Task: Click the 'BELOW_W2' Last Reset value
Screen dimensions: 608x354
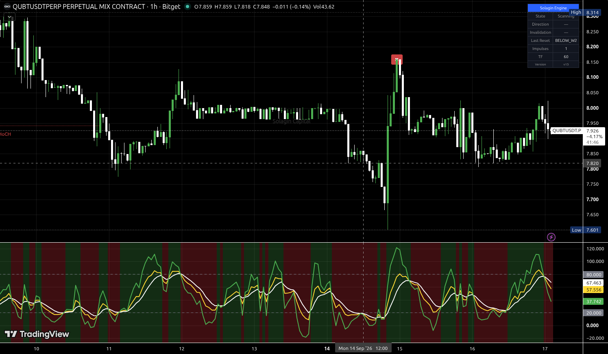Action: click(566, 41)
